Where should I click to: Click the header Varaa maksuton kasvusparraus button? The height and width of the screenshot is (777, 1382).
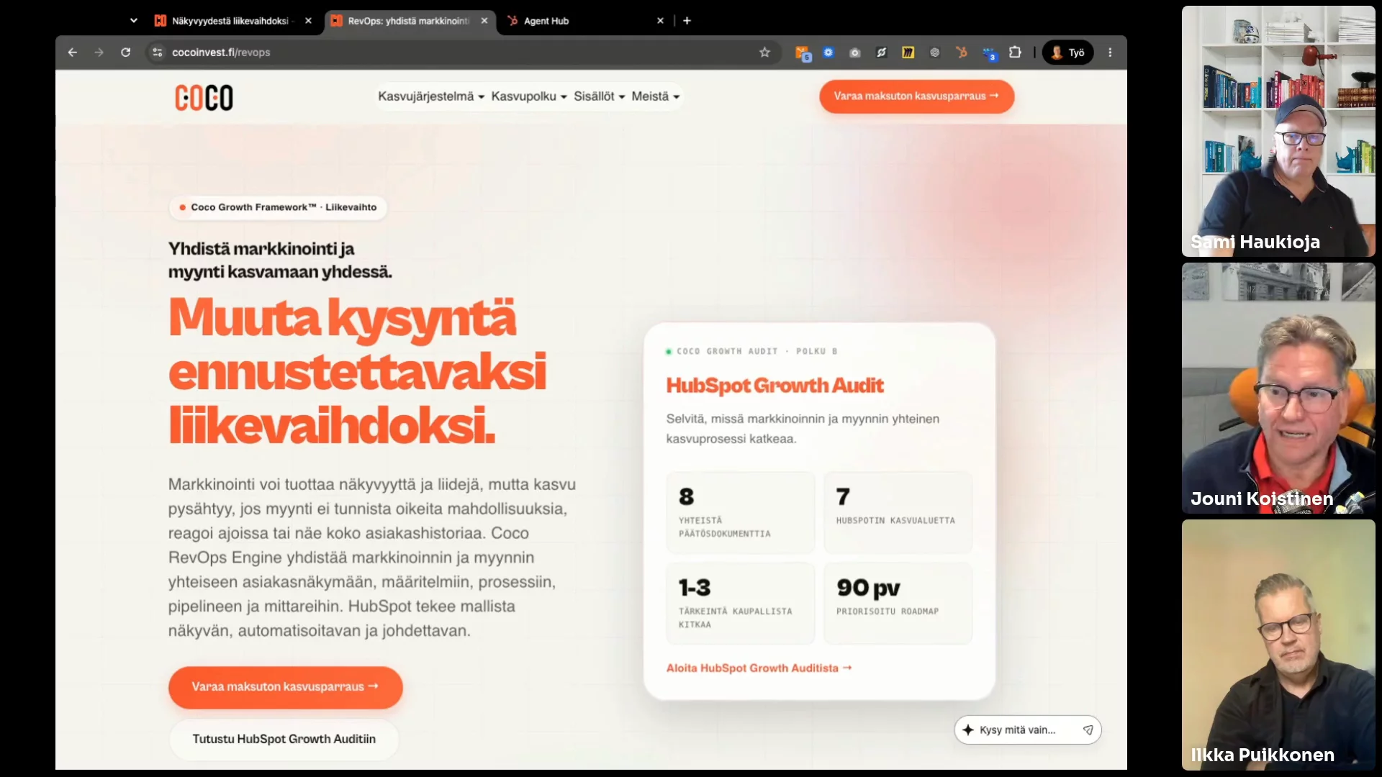pos(916,96)
